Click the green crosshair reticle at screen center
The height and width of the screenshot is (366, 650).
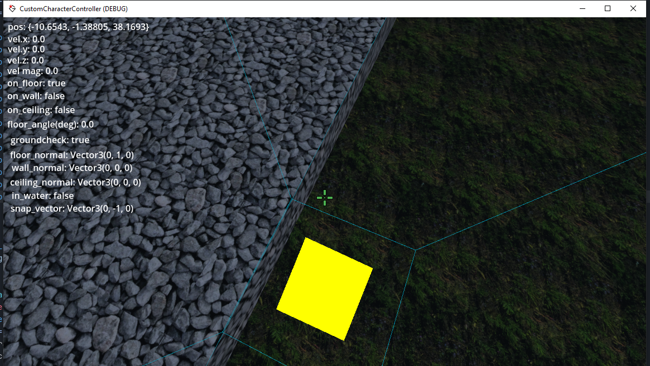tap(324, 198)
